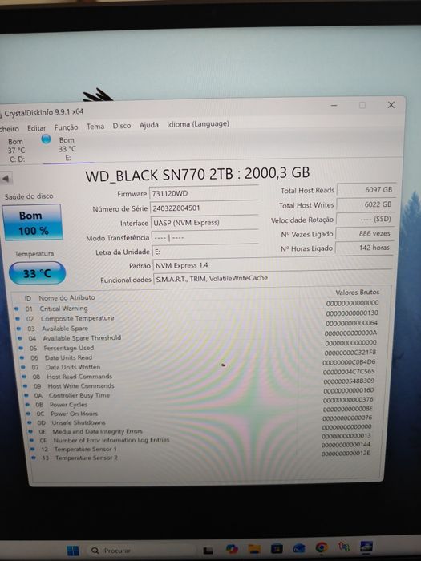
Task: Select the Power On Hours row
Action: [x=200, y=412]
